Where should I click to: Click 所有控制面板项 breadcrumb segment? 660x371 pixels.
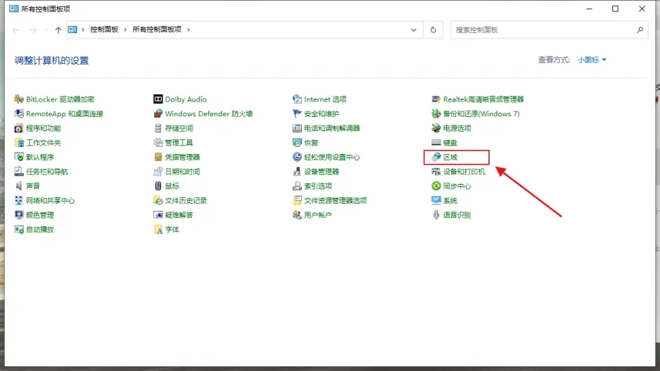(x=156, y=30)
